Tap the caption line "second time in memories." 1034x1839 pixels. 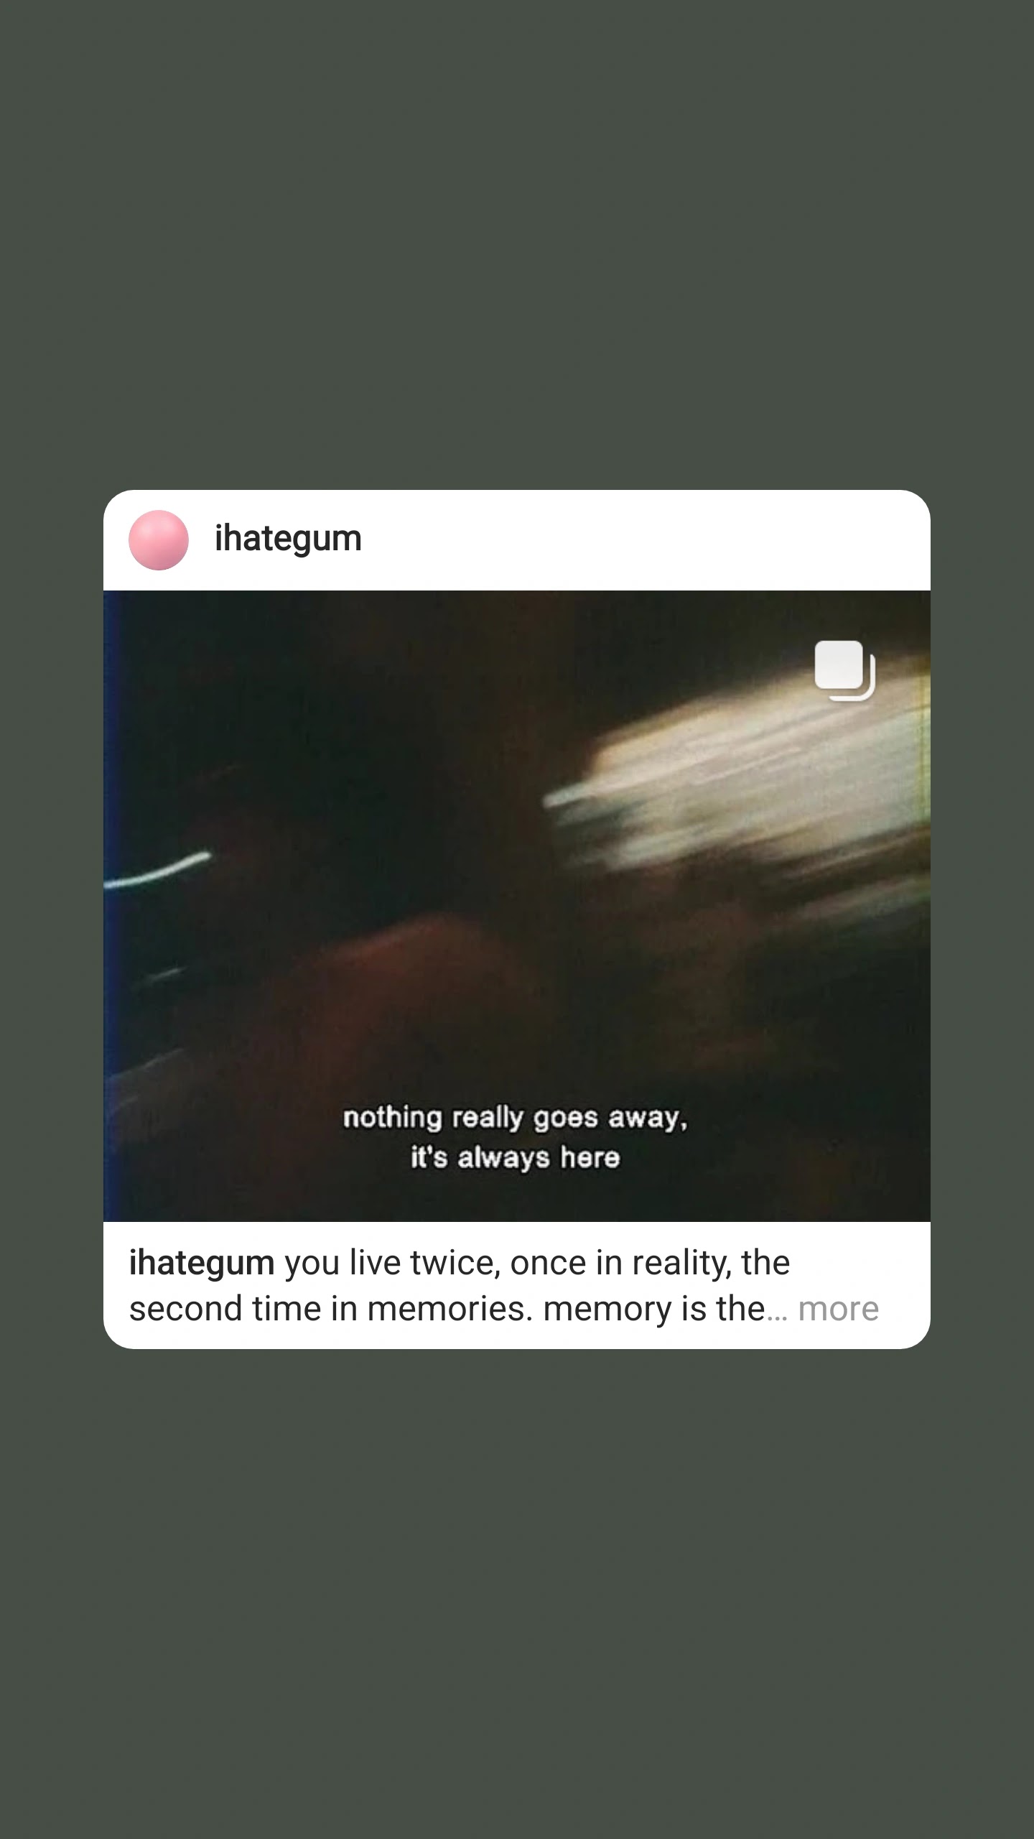tap(331, 1309)
